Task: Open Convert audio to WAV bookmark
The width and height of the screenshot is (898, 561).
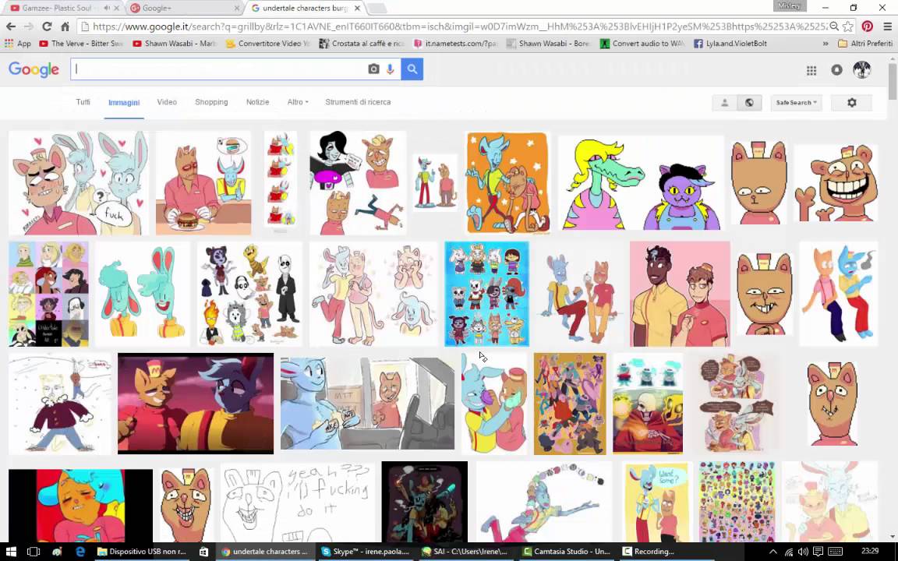Action: click(642, 44)
